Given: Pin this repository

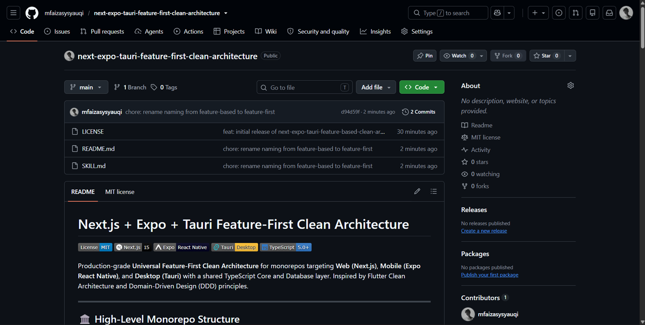Looking at the screenshot, I should [x=425, y=55].
